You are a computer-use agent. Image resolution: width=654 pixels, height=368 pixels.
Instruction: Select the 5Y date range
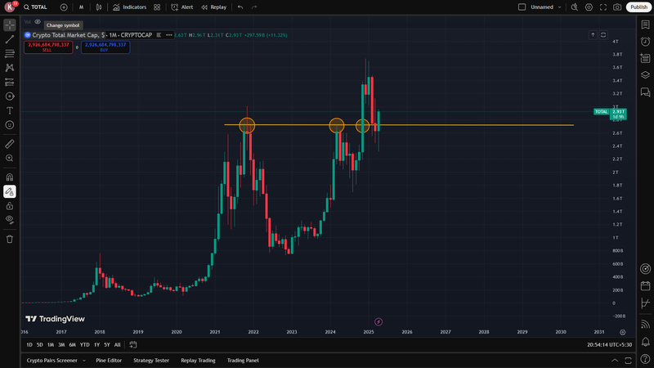[107, 344]
